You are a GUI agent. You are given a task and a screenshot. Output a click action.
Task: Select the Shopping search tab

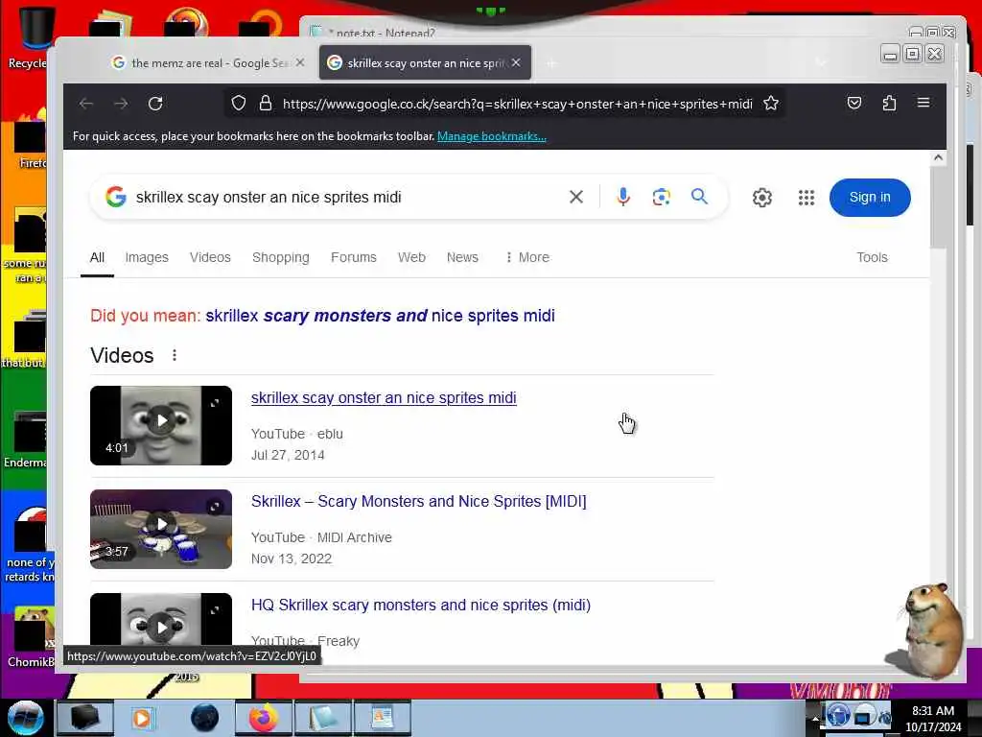tap(281, 257)
